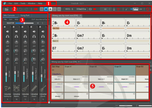Solo the Rhythm channel headphone icon
The image size is (152, 108).
point(16,36)
